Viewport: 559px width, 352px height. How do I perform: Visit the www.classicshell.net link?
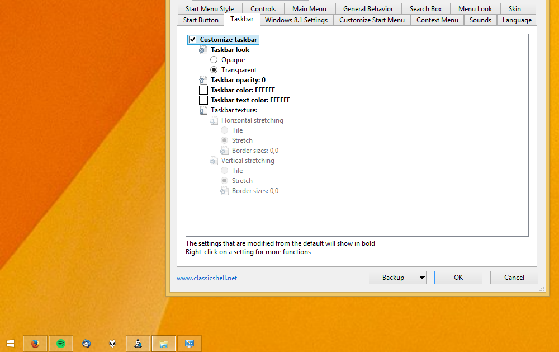point(207,278)
